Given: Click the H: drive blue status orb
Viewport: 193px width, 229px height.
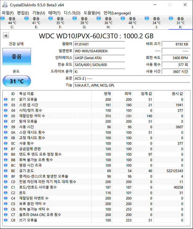Looking at the screenshot, I should pos(99,18).
